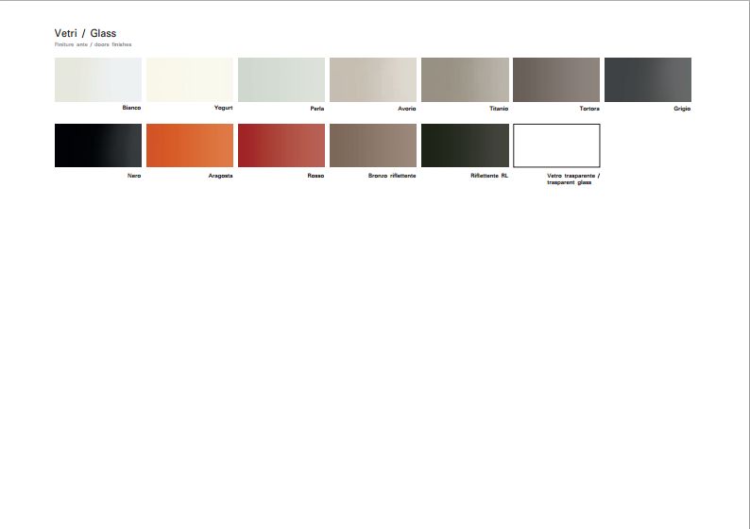Select the Bronzo riflettente swatch
This screenshot has height=529, width=750.
pos(373,145)
